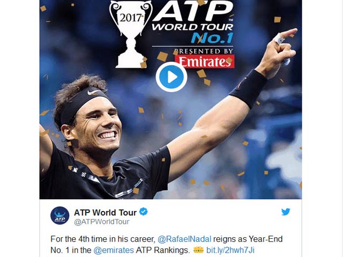Click the crown emoji in the tweet
The image size is (343, 257).
198,250
